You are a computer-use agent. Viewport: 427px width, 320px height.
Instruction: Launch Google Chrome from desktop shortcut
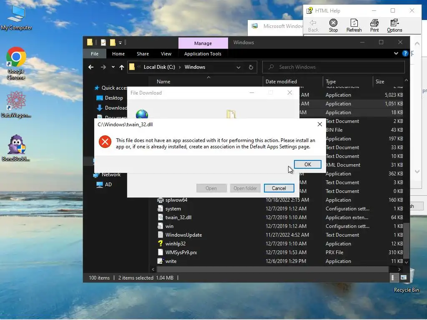click(x=16, y=63)
